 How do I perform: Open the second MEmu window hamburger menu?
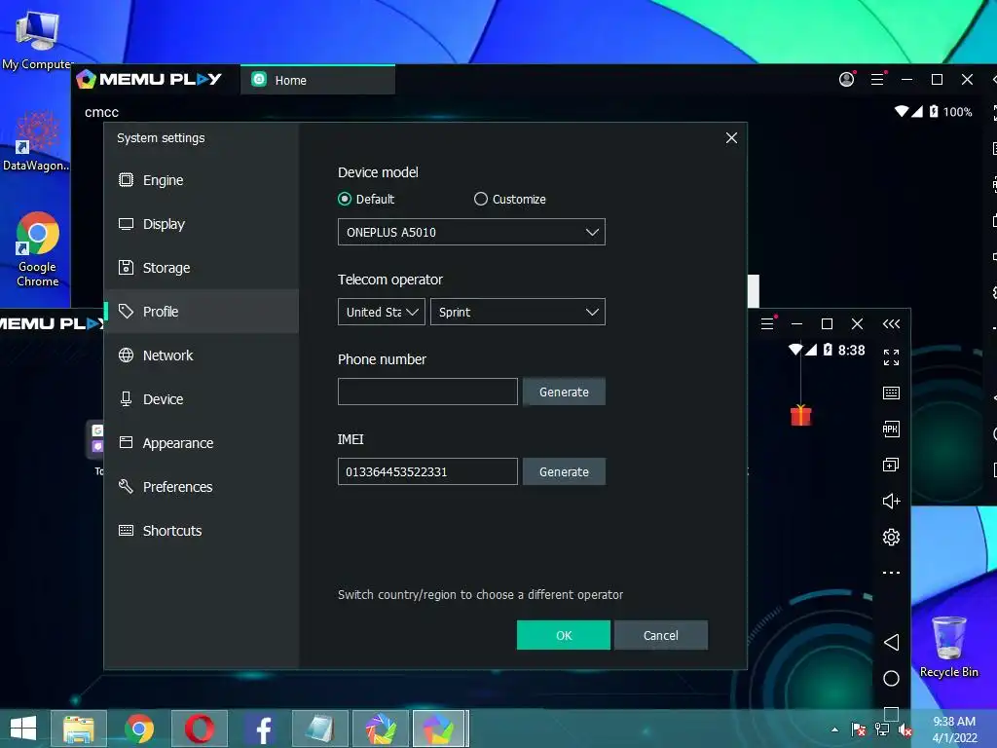[767, 323]
